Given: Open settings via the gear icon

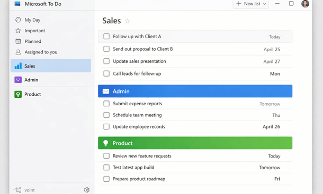Looking at the screenshot, I should pos(87,190).
